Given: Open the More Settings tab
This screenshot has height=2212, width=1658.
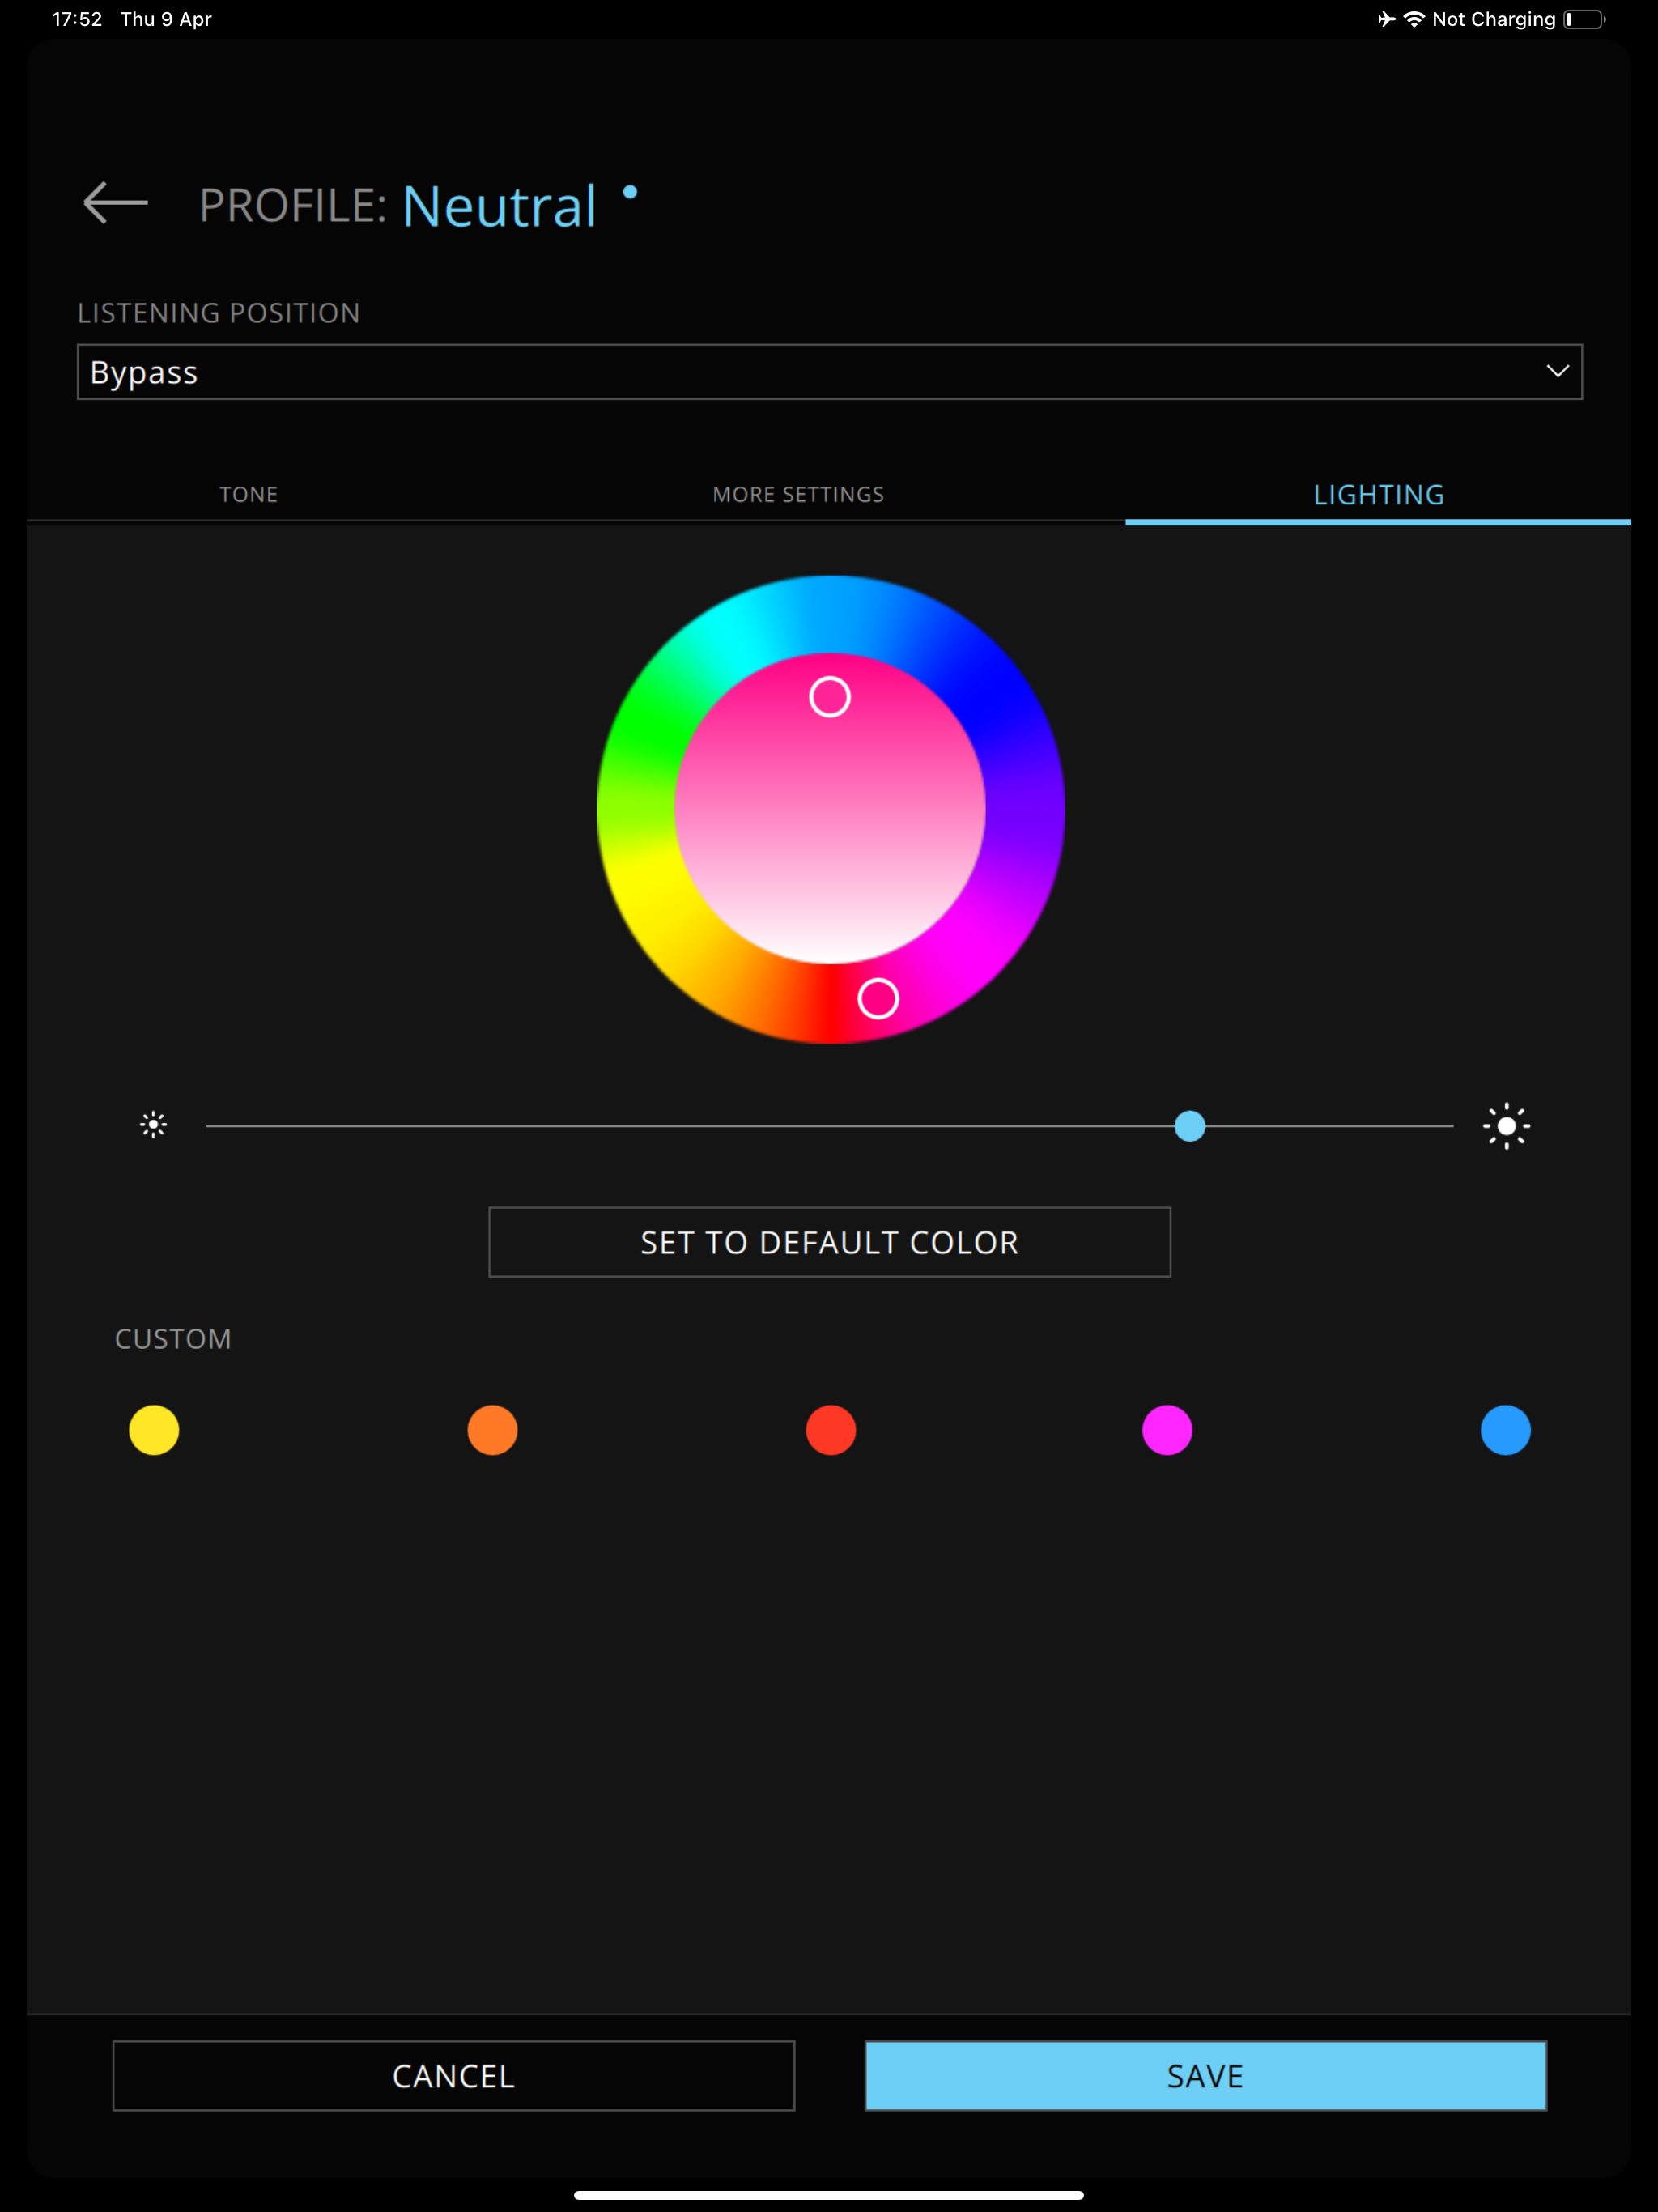Looking at the screenshot, I should [798, 494].
